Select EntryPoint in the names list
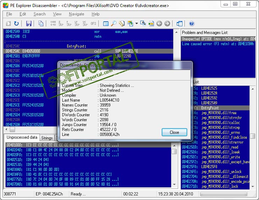Screen dimensions: 259x200 tap(221, 108)
